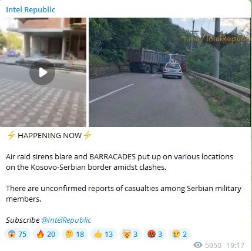
Task: Click the exploding head reaction (3)
Action: pyautogui.click(x=130, y=234)
